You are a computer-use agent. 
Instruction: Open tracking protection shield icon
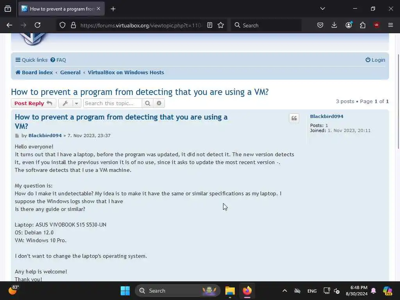click(x=62, y=25)
